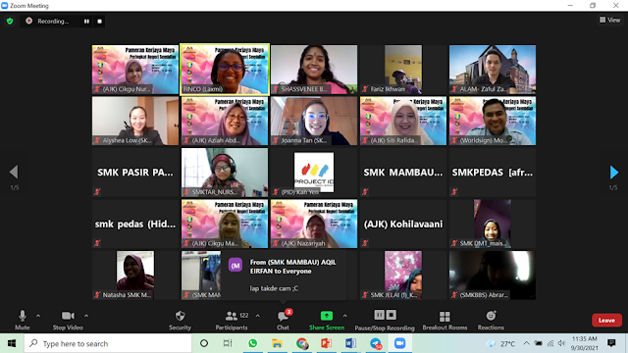Select smk pedas (Hid... participant tile
Viewport: 628px width, 353px height.
[135, 224]
